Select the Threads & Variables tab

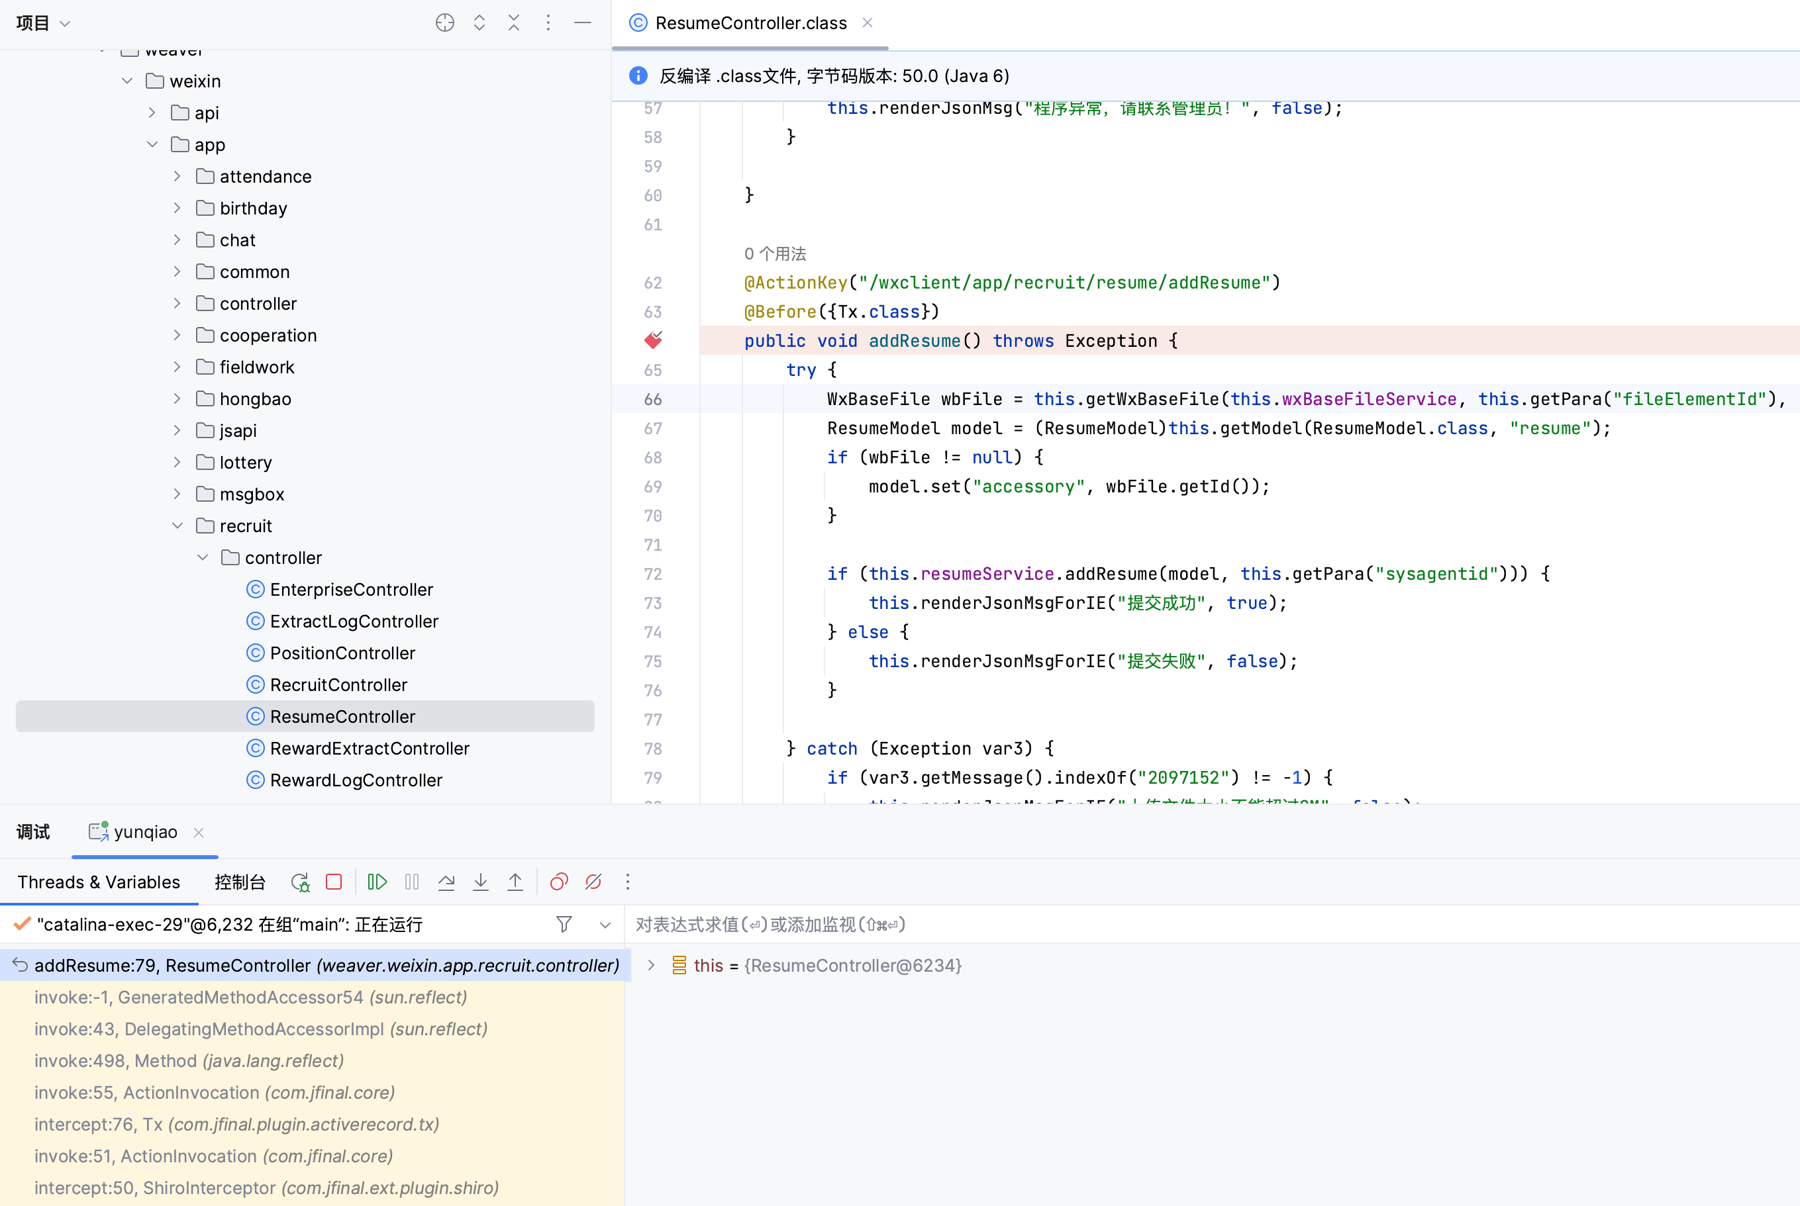click(x=99, y=882)
